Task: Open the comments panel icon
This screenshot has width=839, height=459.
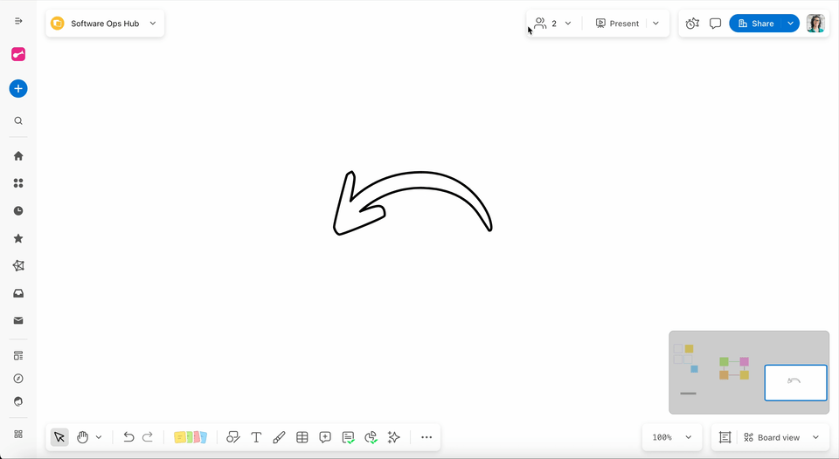Action: click(715, 24)
